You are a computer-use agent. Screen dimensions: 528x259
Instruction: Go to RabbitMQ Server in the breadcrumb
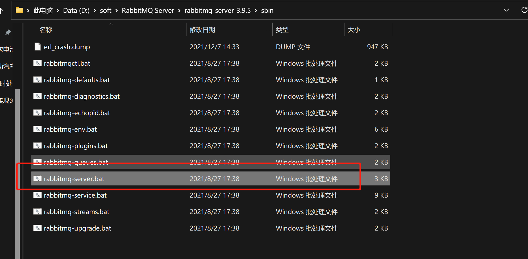[x=148, y=11]
